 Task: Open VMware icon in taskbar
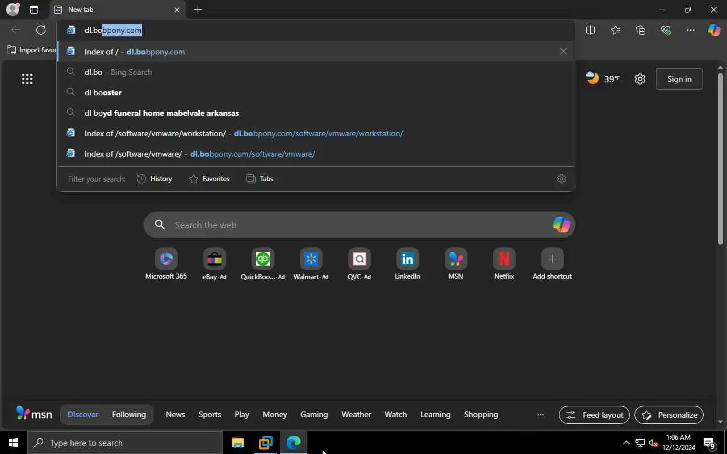pyautogui.click(x=265, y=443)
